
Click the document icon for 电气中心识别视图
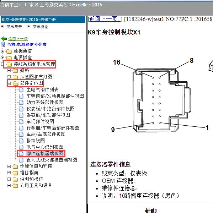(21, 147)
